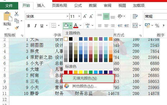Screen dimensions: 167x105
Task: Click the Increase Indent icon
Action: (x=126, y=26)
